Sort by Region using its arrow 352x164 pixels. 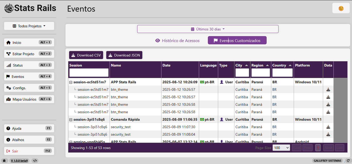tap(267, 65)
